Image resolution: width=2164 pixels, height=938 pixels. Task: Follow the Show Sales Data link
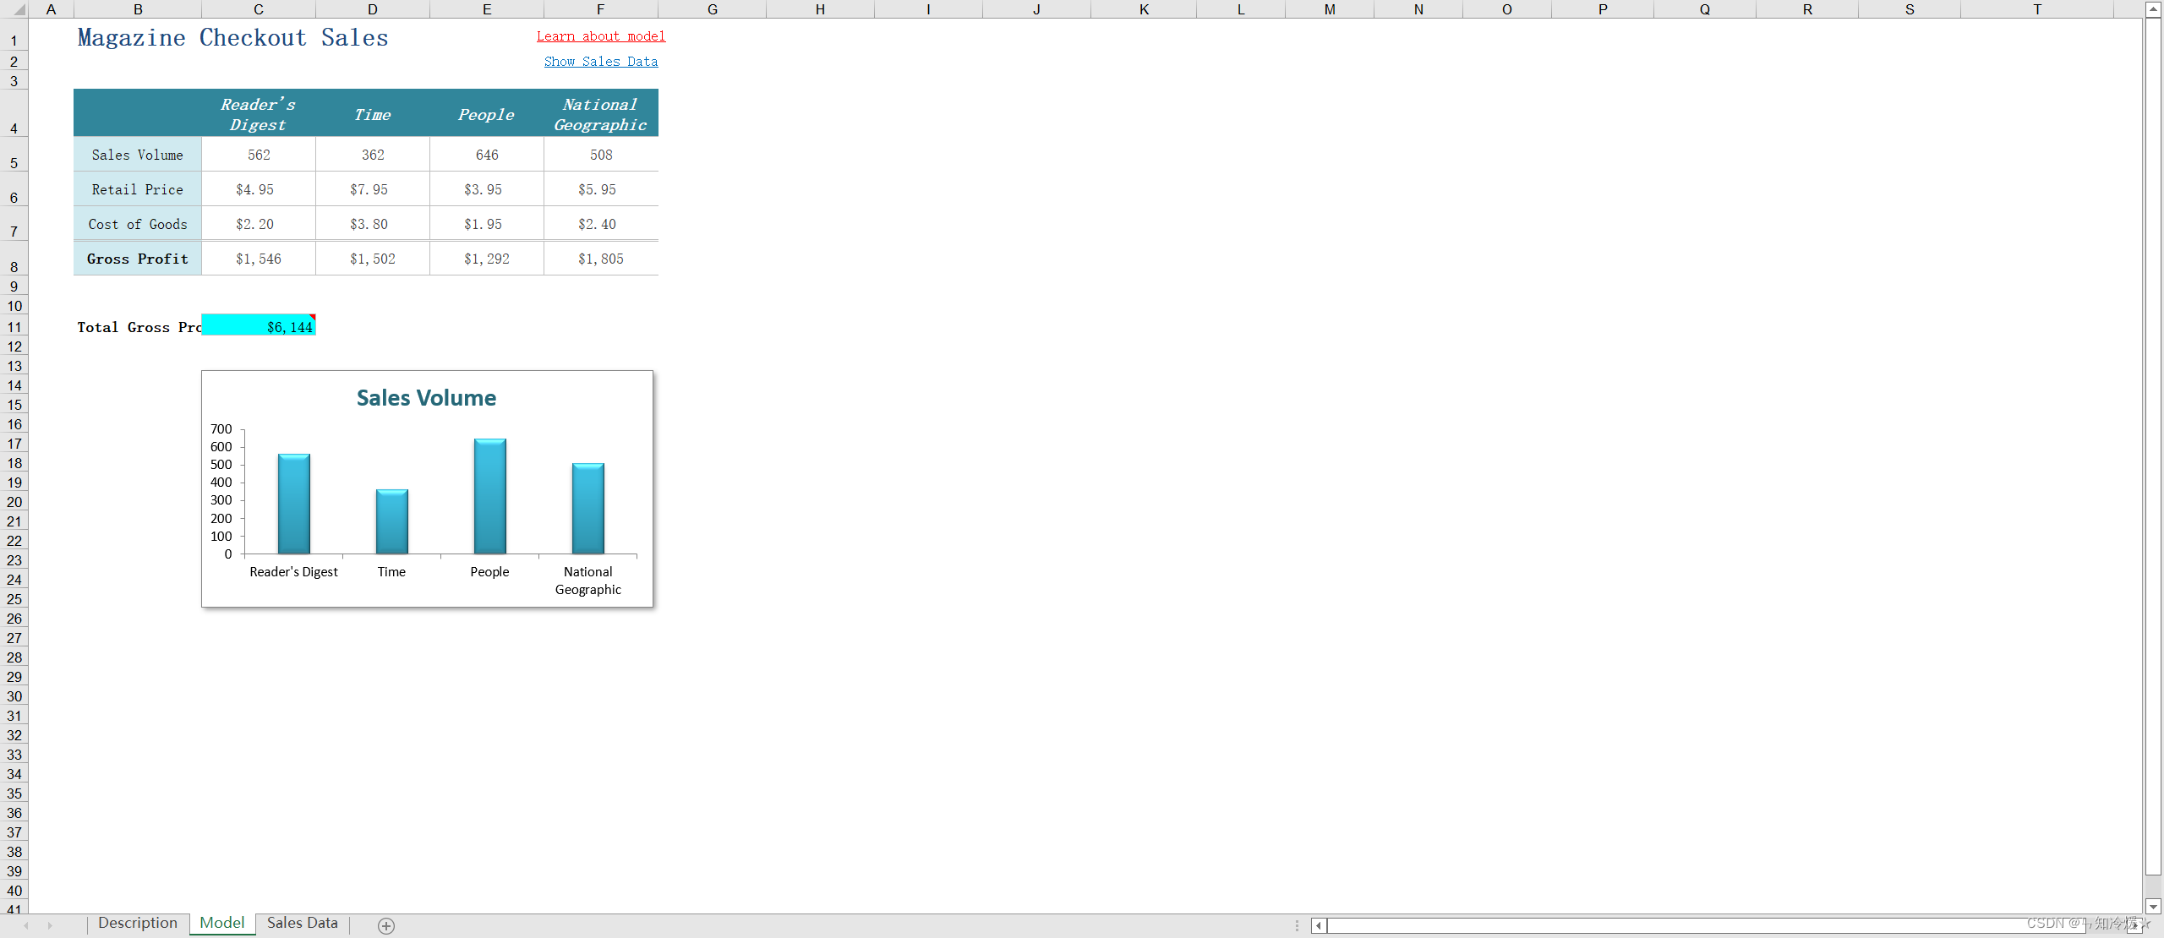(600, 62)
